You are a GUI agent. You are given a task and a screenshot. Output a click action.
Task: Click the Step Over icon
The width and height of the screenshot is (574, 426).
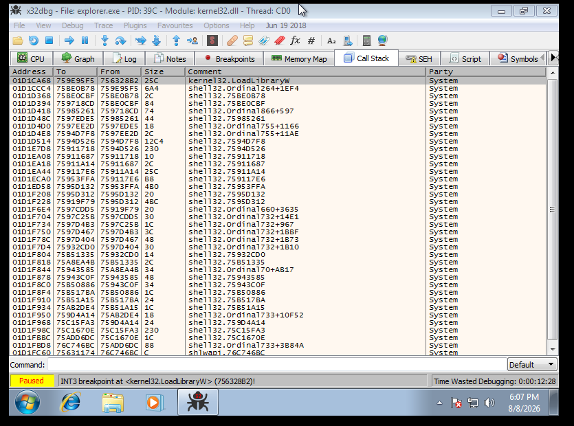point(120,41)
